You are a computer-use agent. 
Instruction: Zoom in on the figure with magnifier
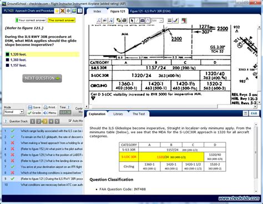click(99, 21)
